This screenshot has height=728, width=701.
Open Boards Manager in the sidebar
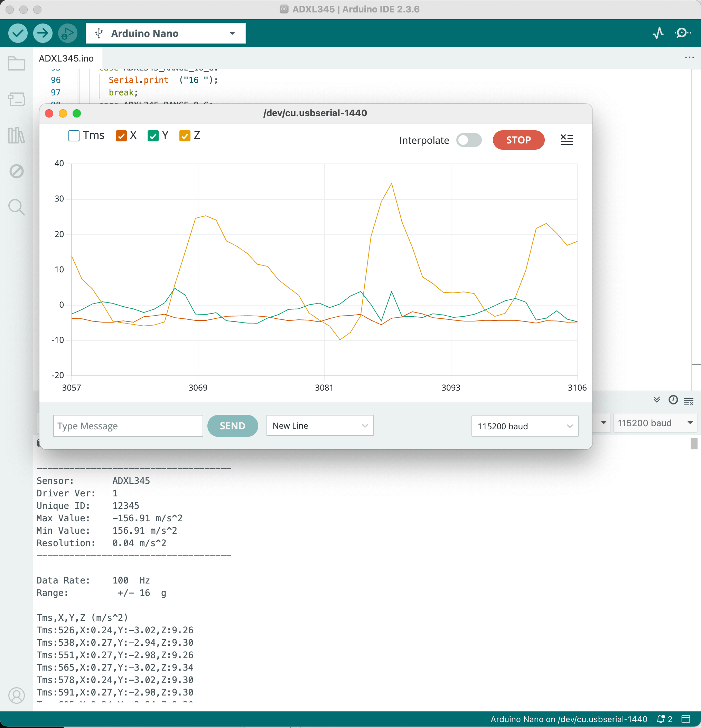[17, 99]
